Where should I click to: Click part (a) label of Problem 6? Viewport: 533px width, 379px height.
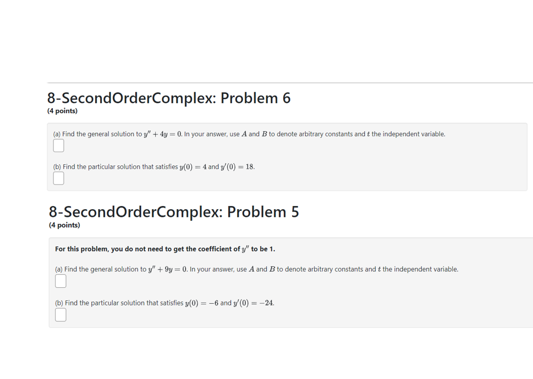point(57,133)
